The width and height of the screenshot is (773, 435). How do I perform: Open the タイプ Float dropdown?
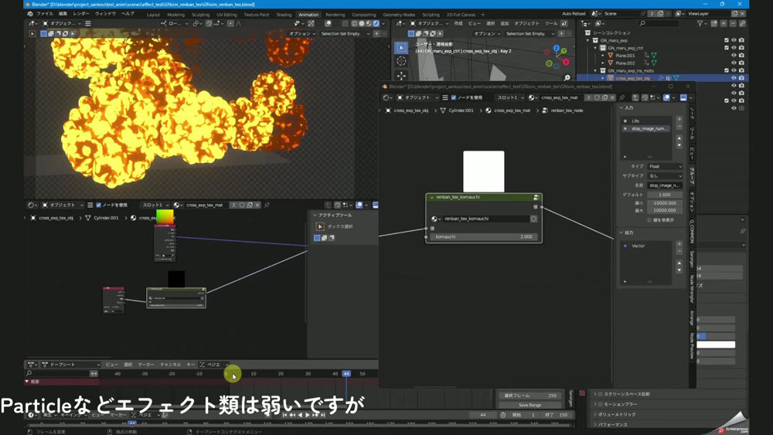pos(665,166)
